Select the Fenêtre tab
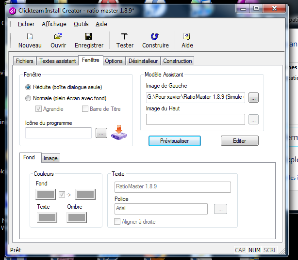298x260 pixels. pos(91,60)
